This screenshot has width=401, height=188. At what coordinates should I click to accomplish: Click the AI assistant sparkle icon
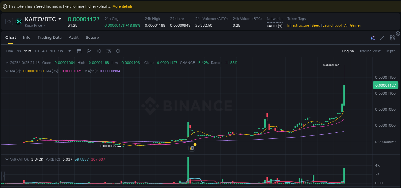click(x=372, y=38)
